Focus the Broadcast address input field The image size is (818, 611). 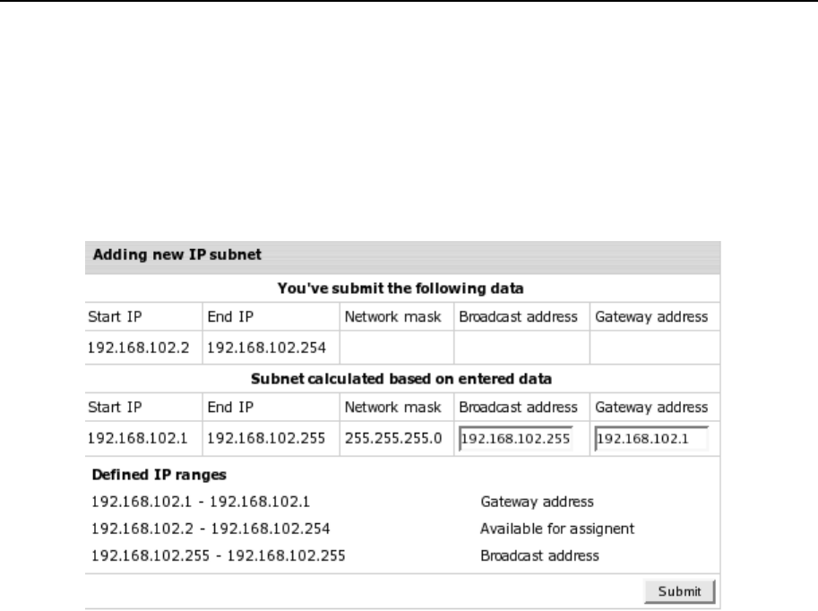pos(515,440)
